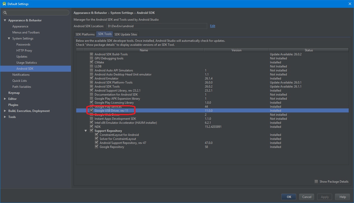
Task: Uncheck Google Play Licensing Library
Action: 92,103
